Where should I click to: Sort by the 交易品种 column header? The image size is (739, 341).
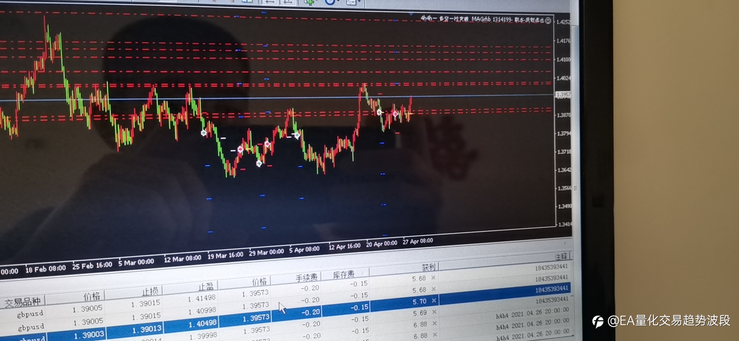tap(23, 302)
